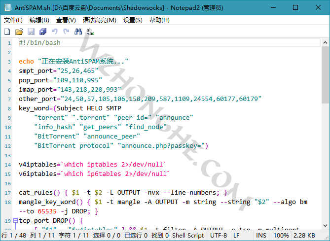330x241 pixels.
Task: Click the 65535 number value
Action: pyautogui.click(x=47, y=211)
